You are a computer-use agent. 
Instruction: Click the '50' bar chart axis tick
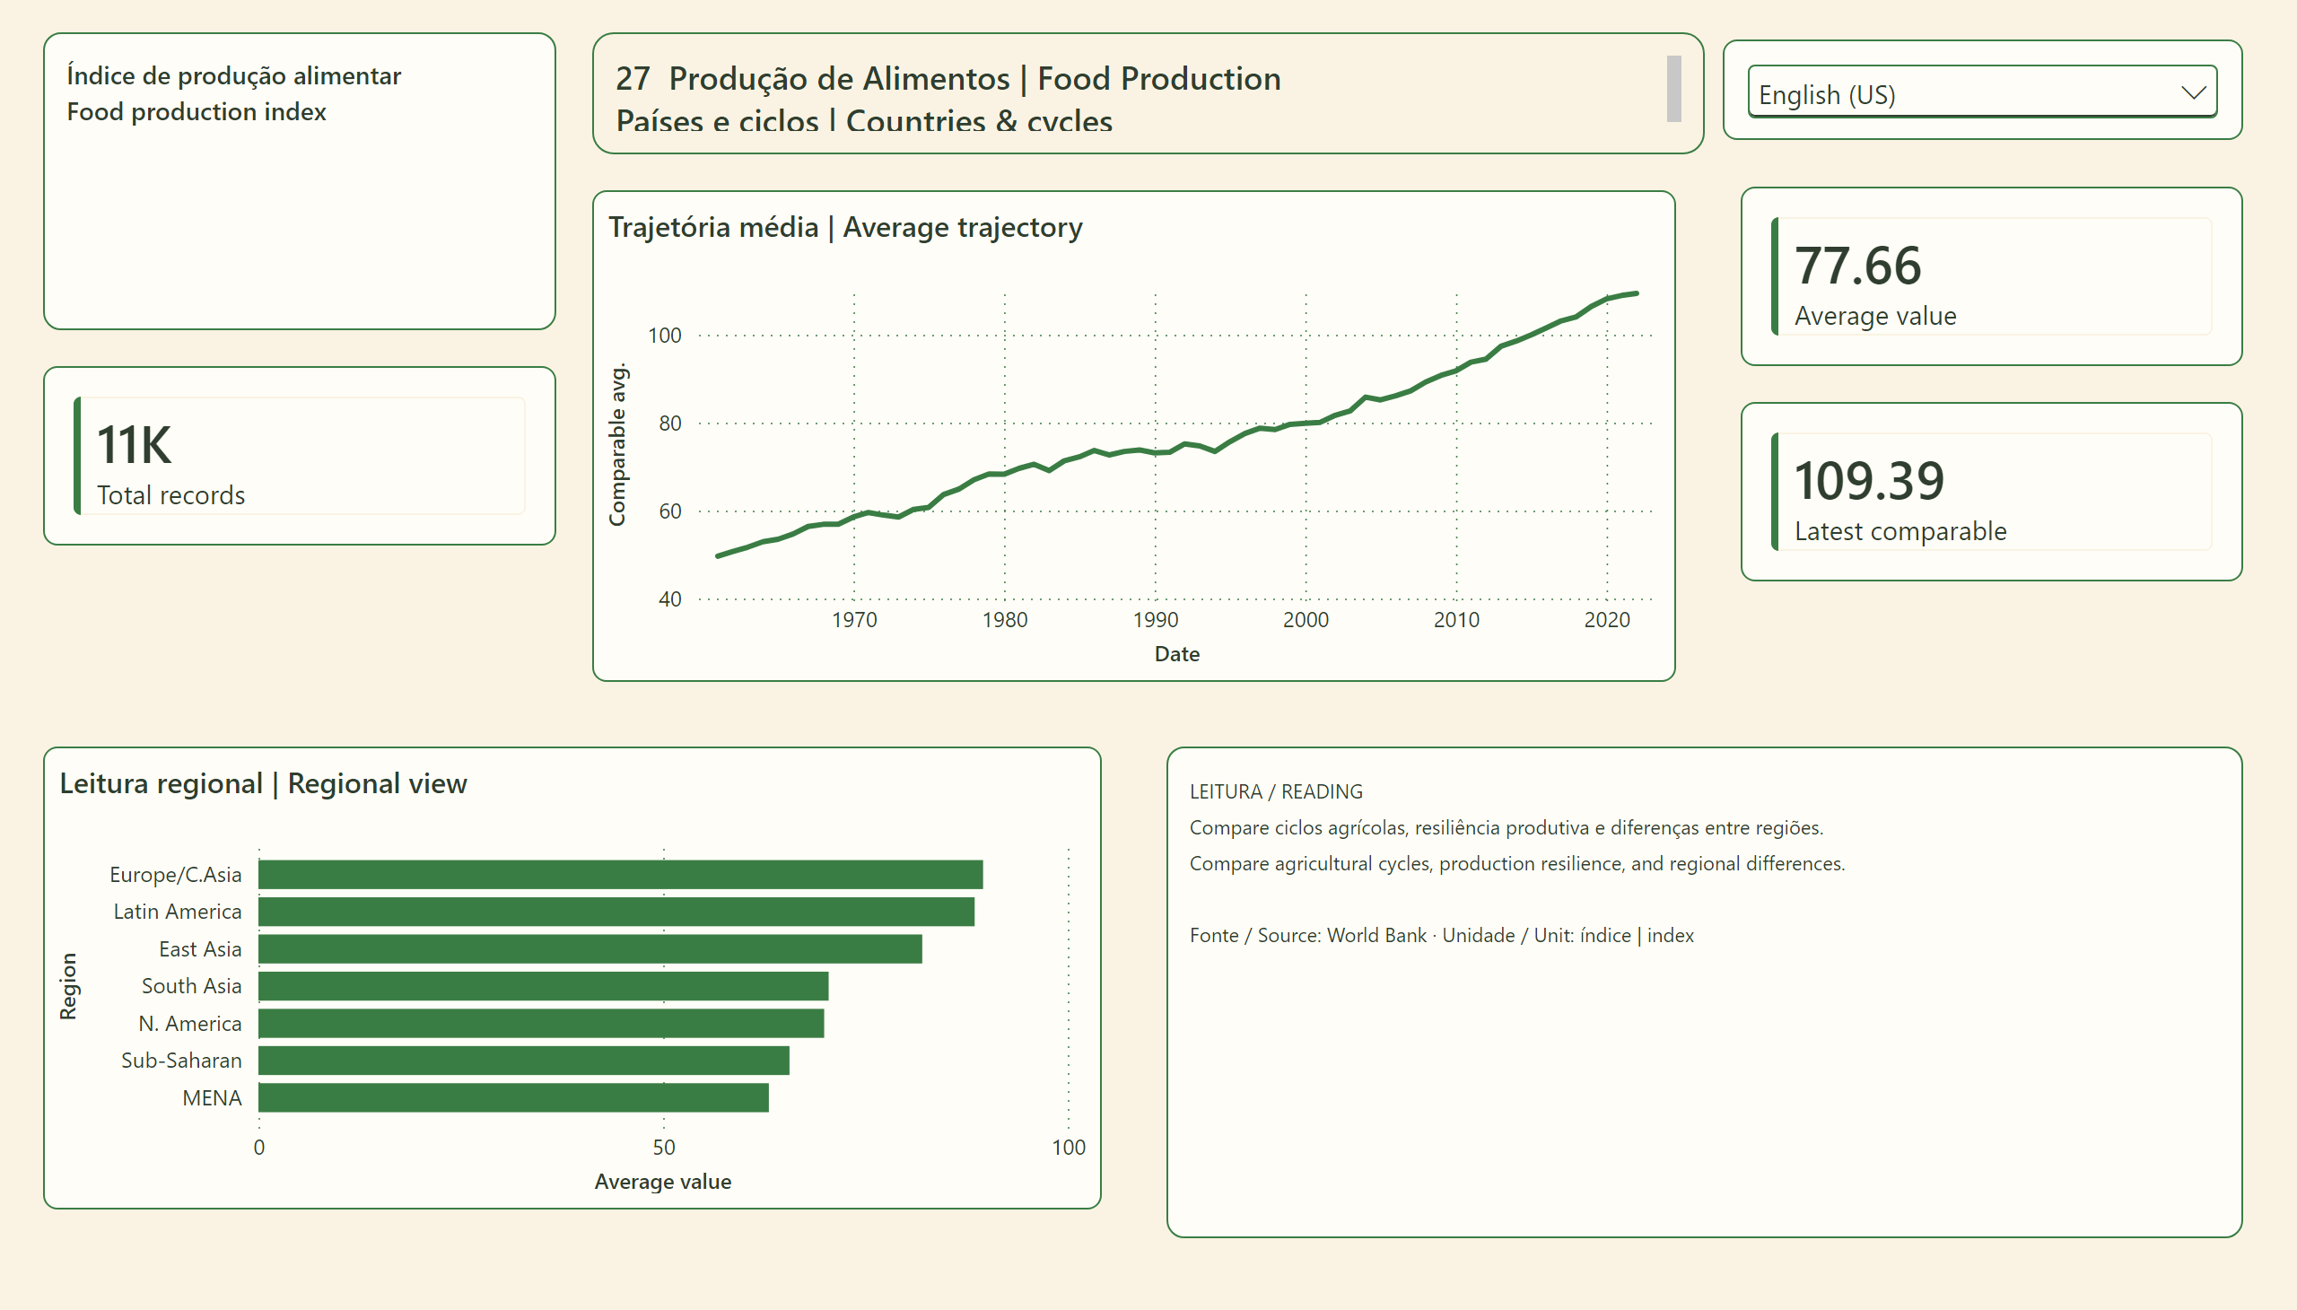664,1148
